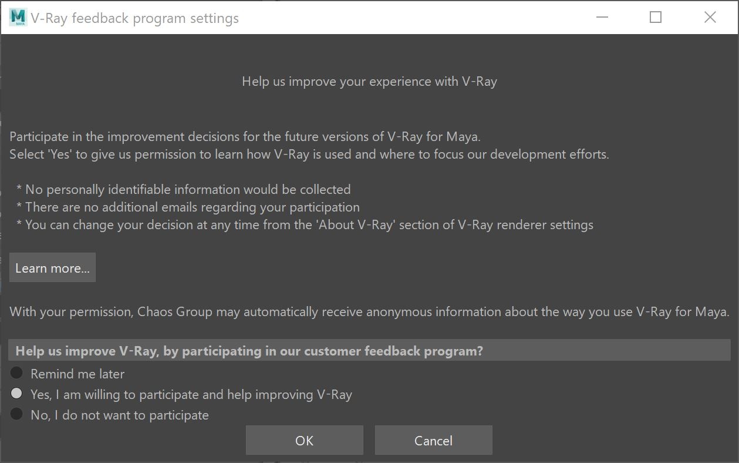
Task: Click the Chaos Group permission notice text
Action: click(369, 311)
